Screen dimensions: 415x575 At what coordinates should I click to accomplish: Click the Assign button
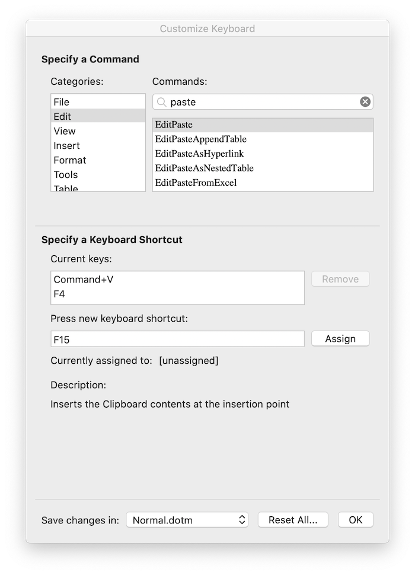pyautogui.click(x=340, y=338)
